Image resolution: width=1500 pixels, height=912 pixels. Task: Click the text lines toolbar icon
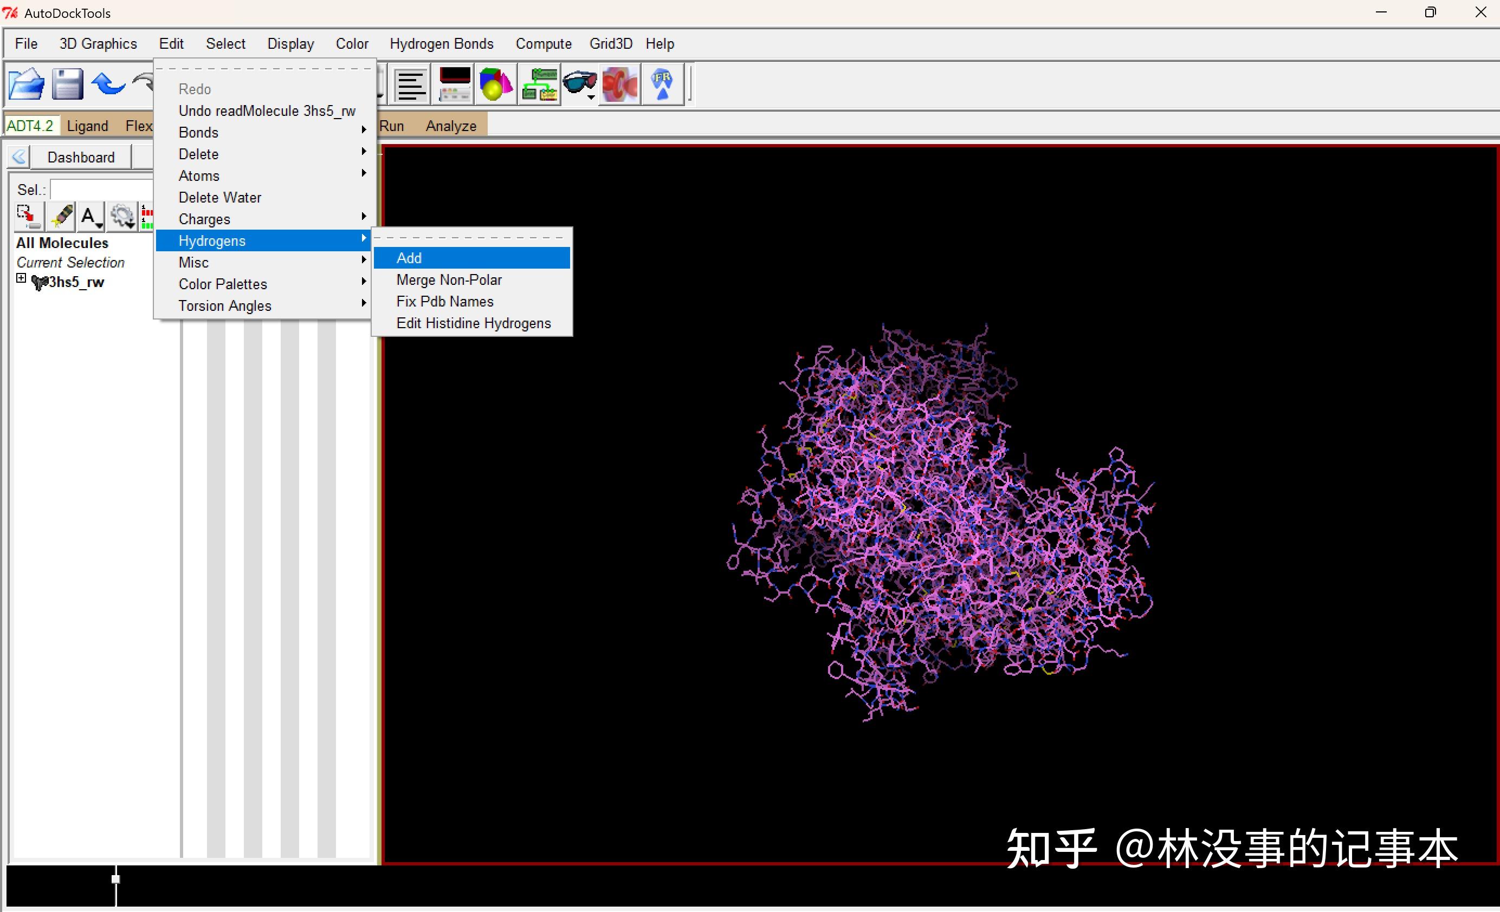tap(411, 84)
